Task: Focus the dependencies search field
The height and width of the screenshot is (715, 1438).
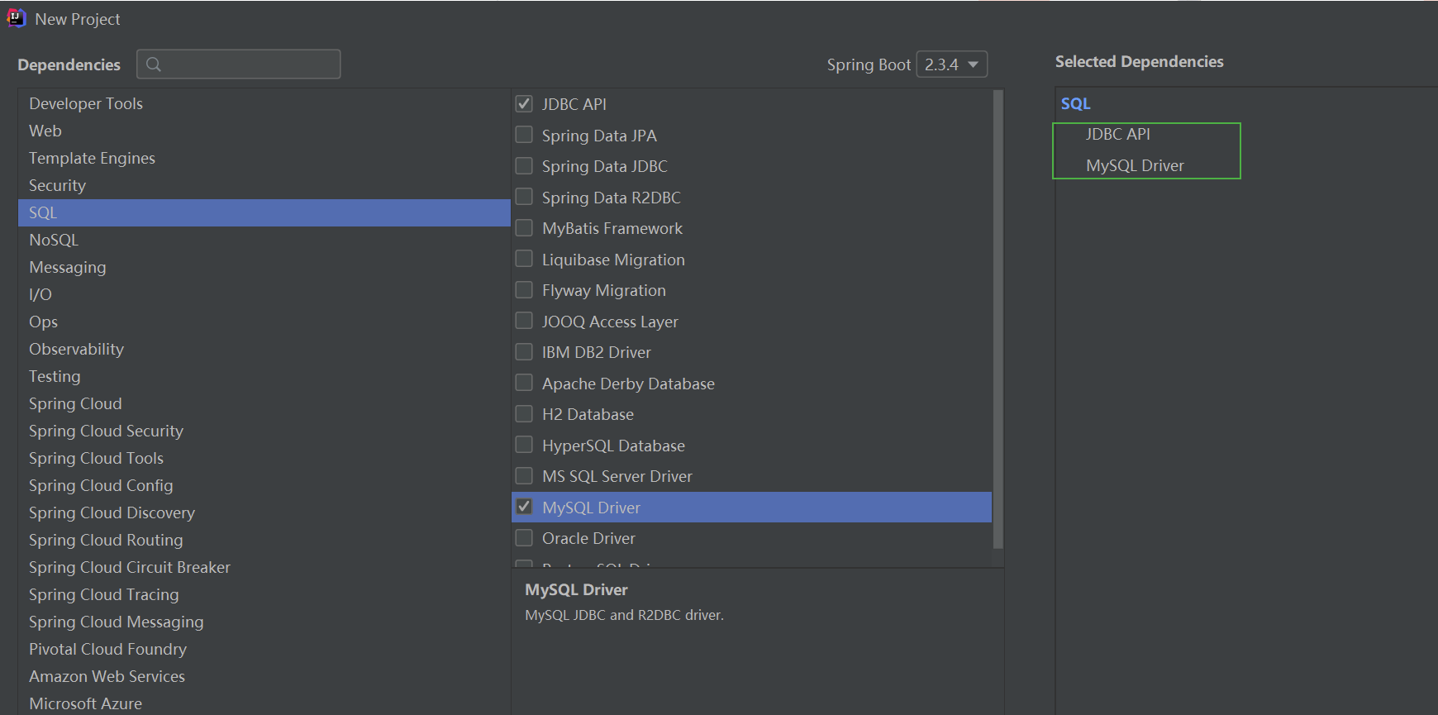Action: pos(239,64)
